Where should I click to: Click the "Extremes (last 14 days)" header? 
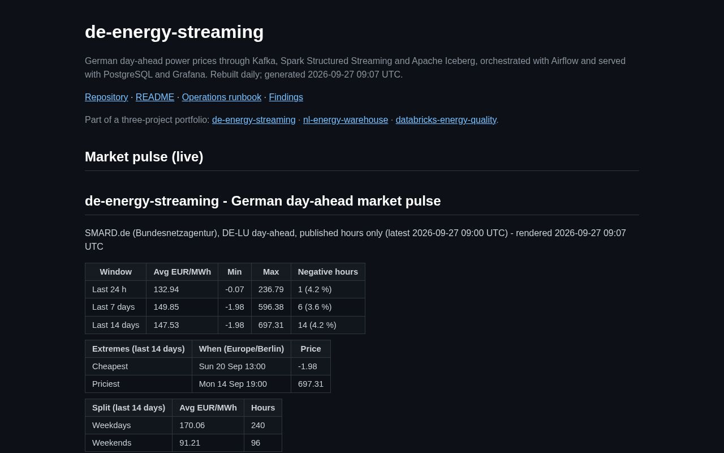139,349
